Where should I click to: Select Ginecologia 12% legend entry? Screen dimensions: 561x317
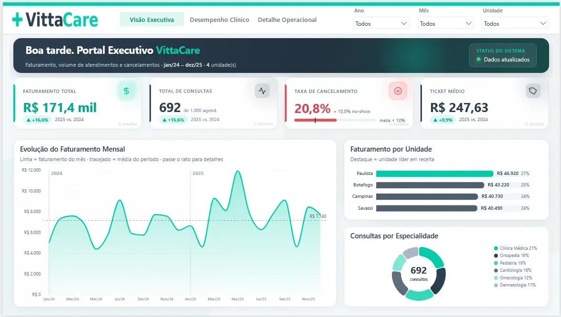coord(513,278)
